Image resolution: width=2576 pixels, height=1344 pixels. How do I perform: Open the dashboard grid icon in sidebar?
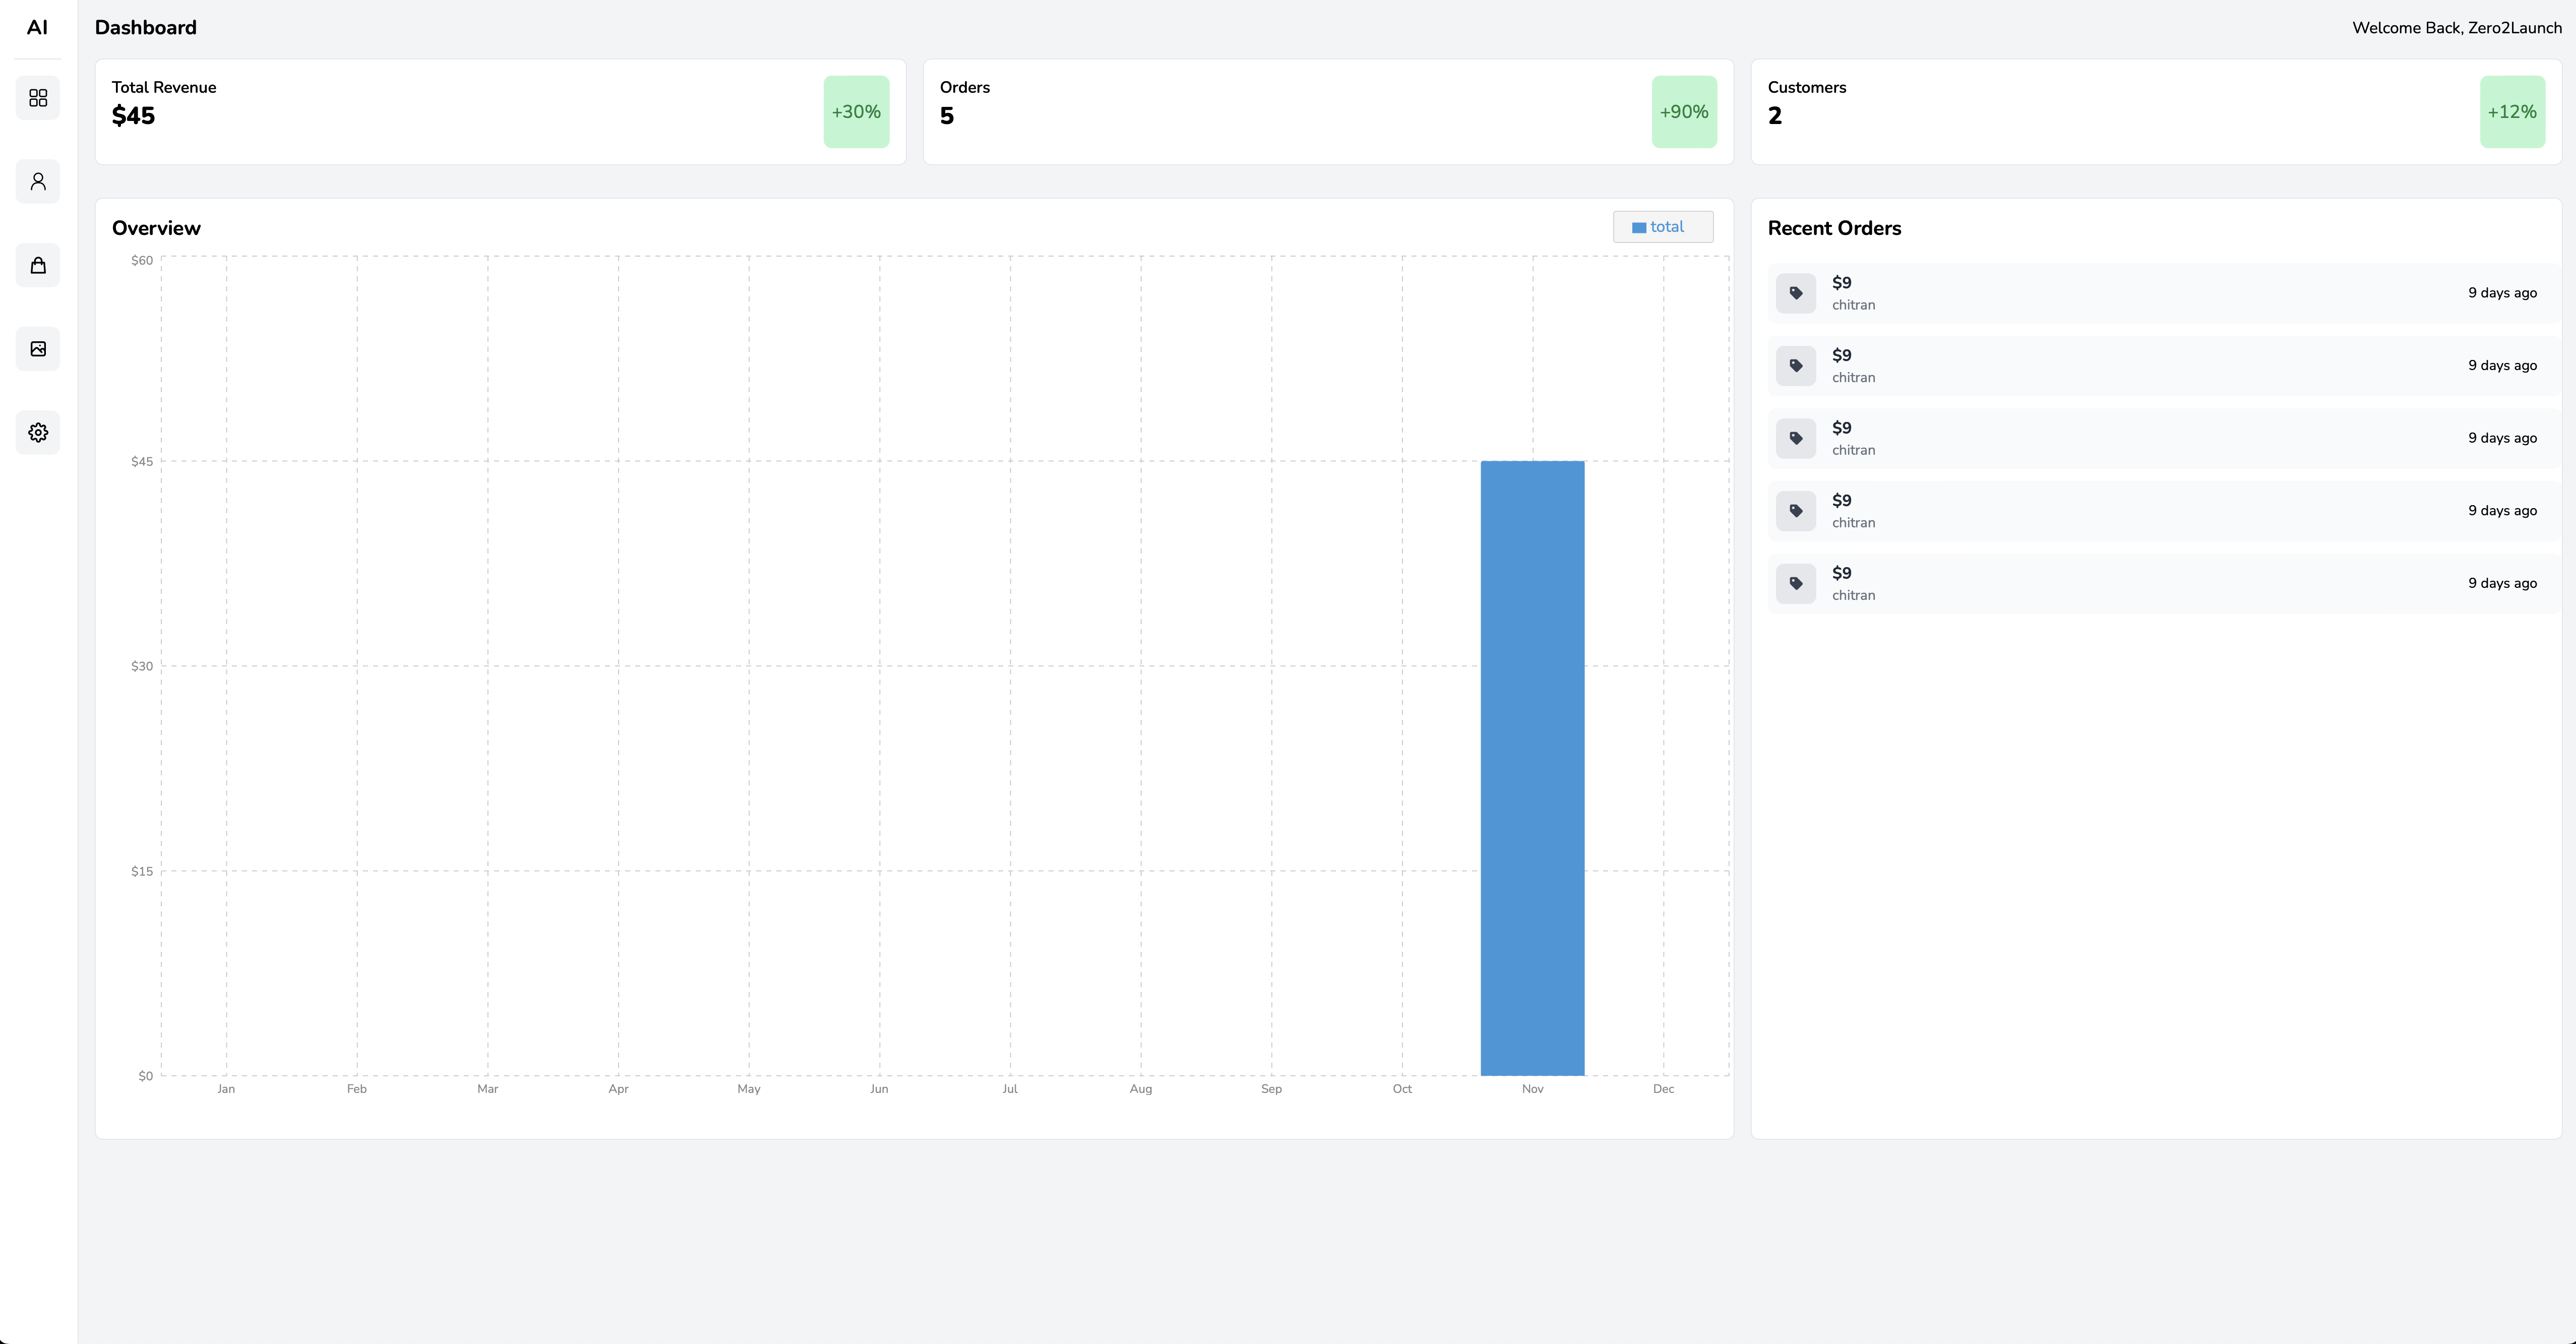coord(38,98)
